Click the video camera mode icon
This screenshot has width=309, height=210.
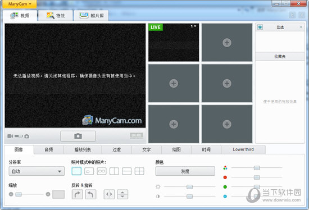pos(10,136)
